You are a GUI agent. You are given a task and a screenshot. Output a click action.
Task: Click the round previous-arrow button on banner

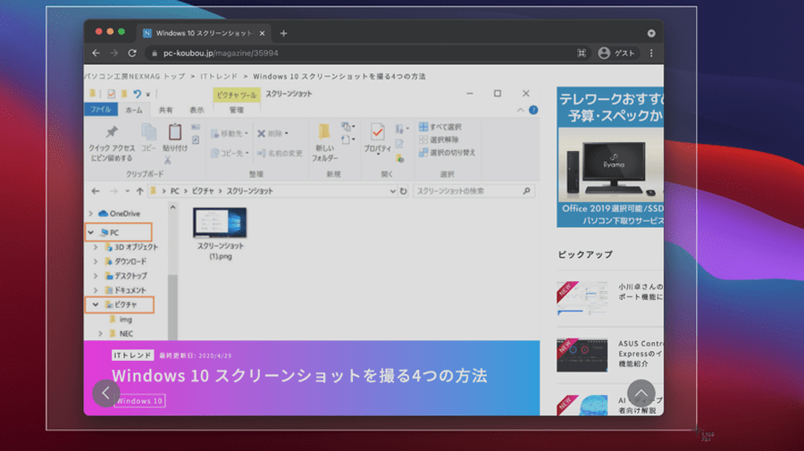coord(106,393)
